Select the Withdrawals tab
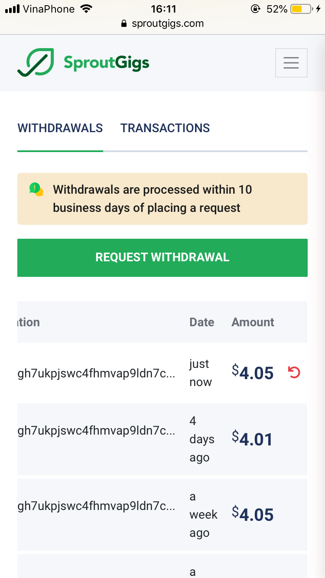The width and height of the screenshot is (325, 578). (60, 128)
